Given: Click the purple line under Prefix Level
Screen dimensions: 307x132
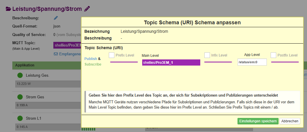Looking at the screenshot, I should click(124, 62).
